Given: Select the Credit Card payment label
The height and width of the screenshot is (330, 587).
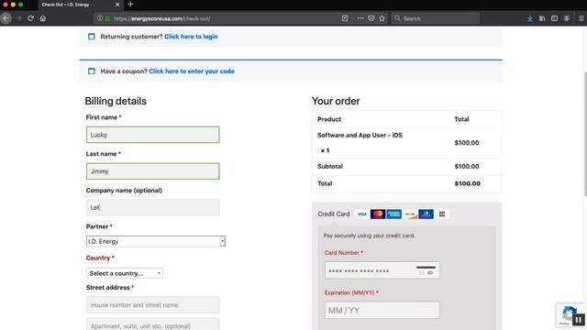Looking at the screenshot, I should click(x=334, y=214).
